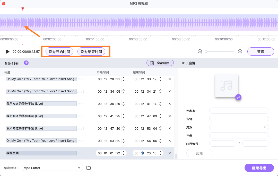
Task: Click the red playhead marker on the timeline
Action: [23, 8]
